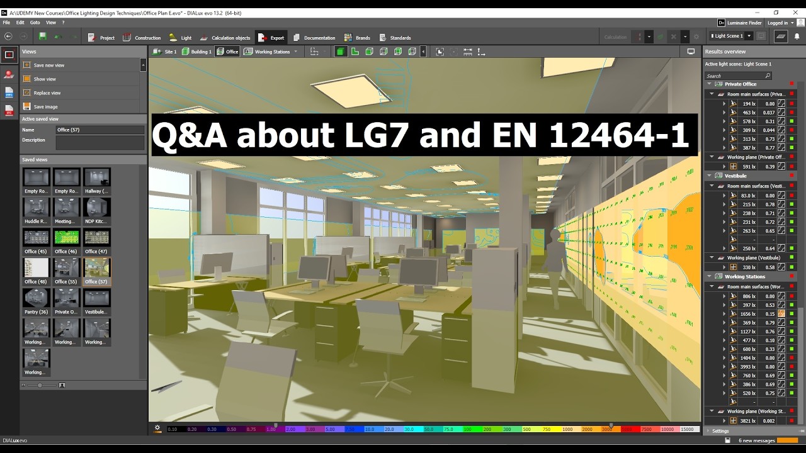806x453 pixels.
Task: Select the Office (48) saved view thumbnail
Action: point(36,272)
